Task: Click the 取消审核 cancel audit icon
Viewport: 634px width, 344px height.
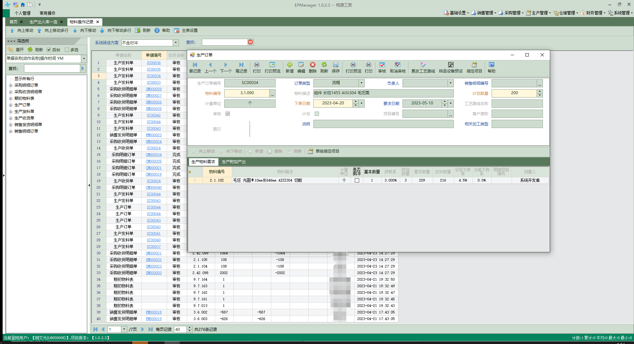Action: (x=398, y=65)
